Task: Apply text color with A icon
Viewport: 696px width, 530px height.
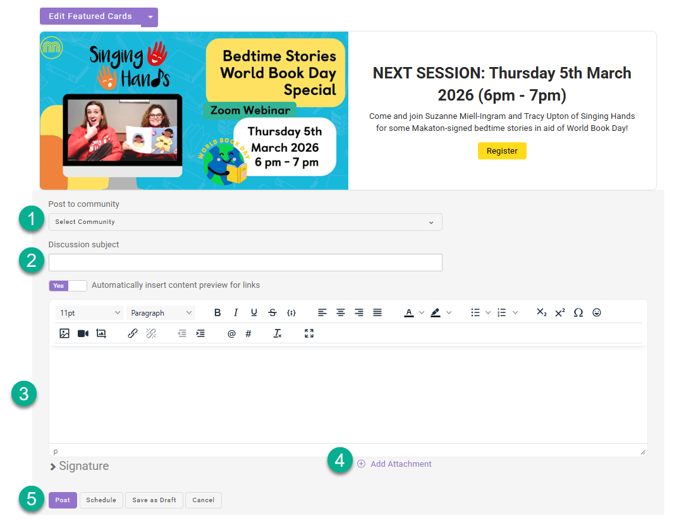Action: (409, 313)
